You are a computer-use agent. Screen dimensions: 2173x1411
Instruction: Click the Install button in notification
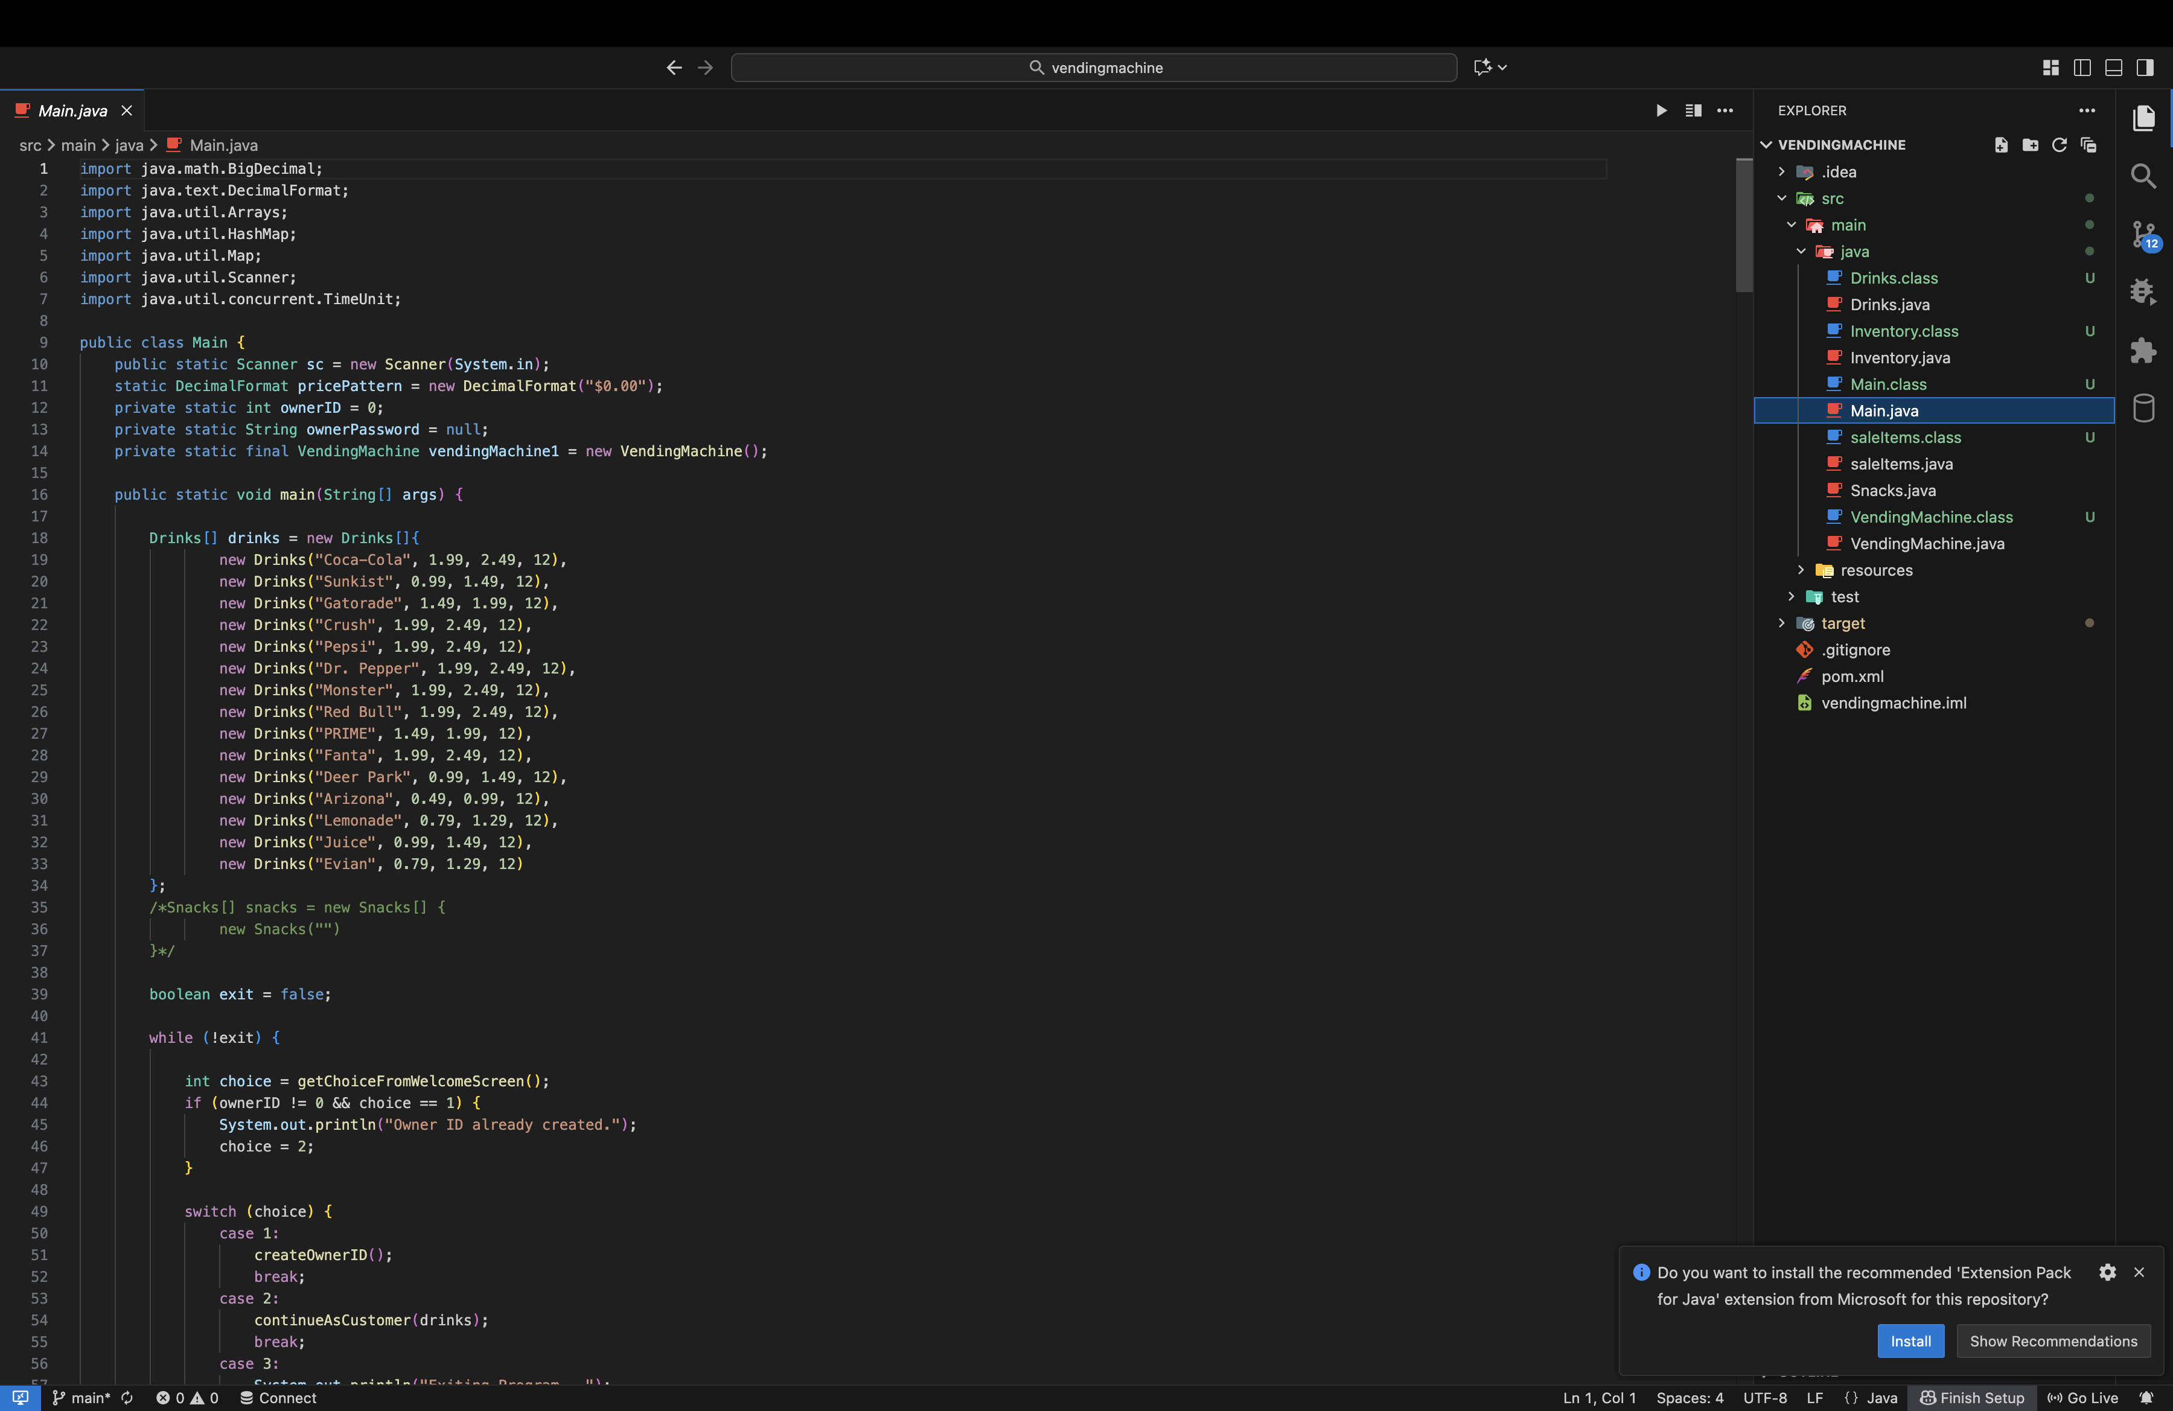tap(1910, 1341)
